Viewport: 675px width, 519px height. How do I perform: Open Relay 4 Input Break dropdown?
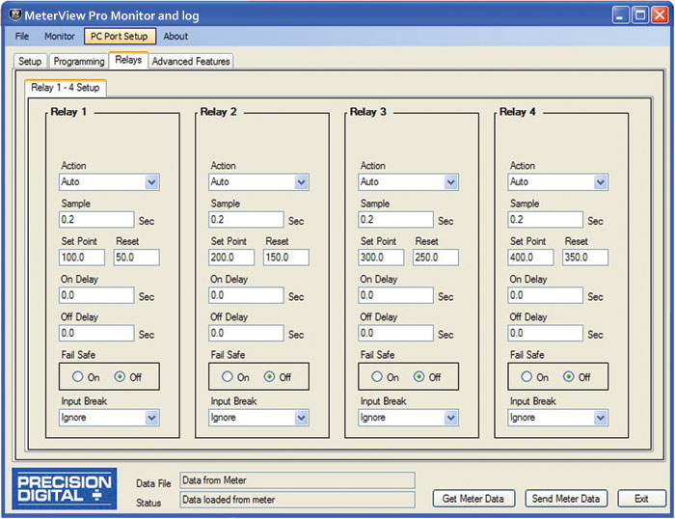[601, 418]
